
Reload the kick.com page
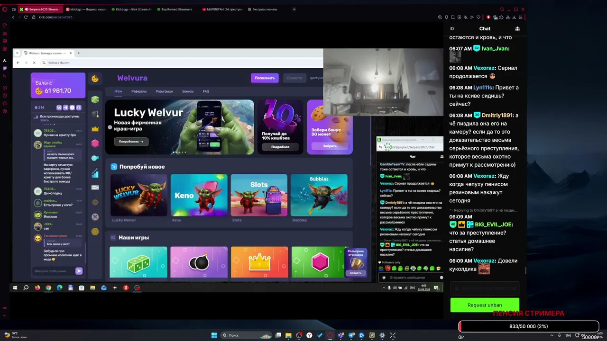click(x=26, y=17)
